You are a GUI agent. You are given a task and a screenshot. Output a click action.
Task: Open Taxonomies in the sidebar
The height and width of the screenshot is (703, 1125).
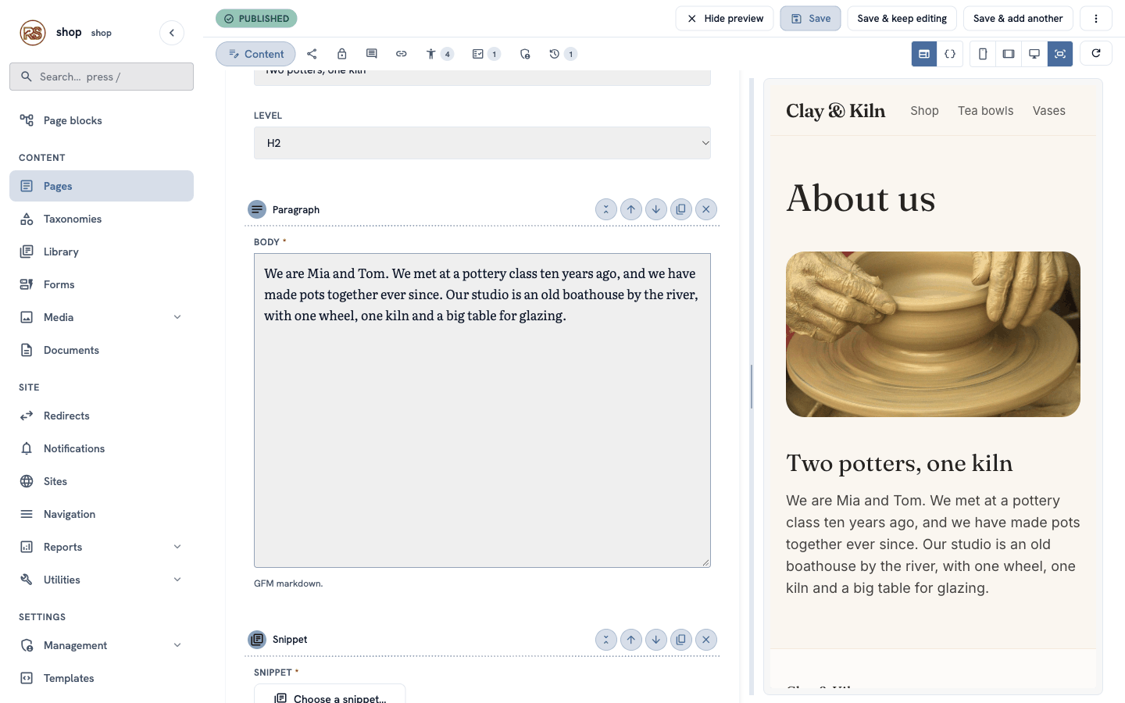102,219
